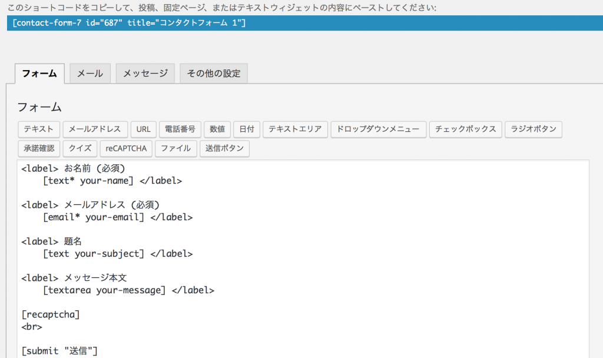603x358 pixels.
Task: Switch to その他の設定 tab
Action: point(214,74)
